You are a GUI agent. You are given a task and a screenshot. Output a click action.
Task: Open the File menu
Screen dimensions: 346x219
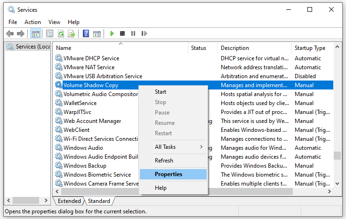(x=13, y=22)
